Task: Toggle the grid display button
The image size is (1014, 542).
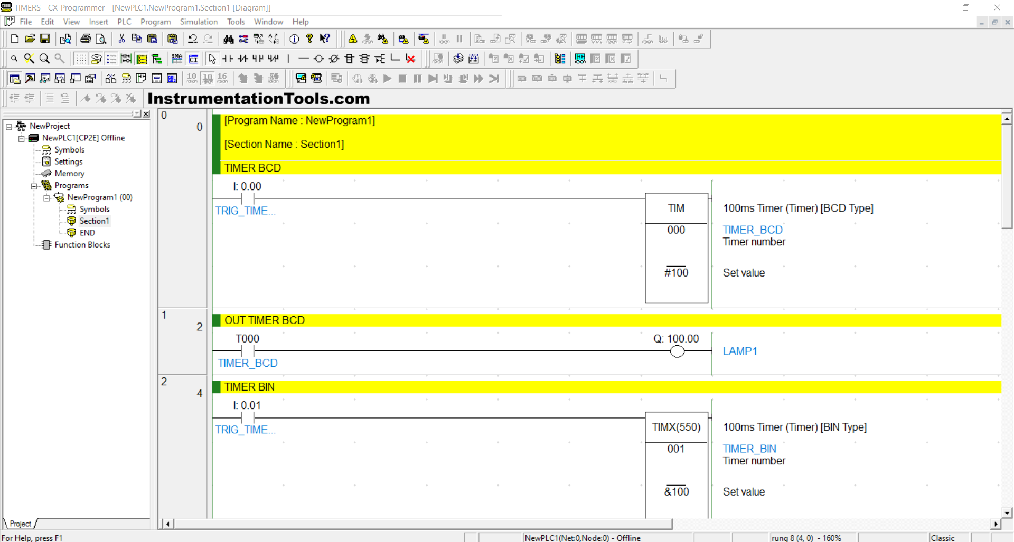Action: 81,59
